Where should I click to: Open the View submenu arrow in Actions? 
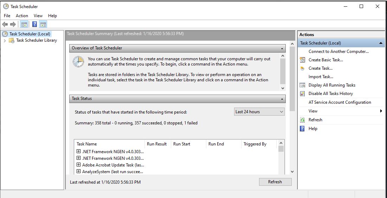381,111
